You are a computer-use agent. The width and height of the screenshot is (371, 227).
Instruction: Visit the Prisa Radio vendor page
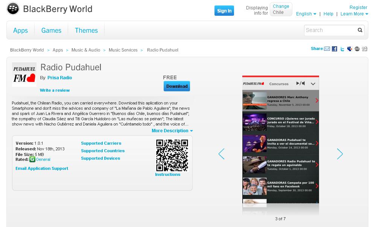59,78
